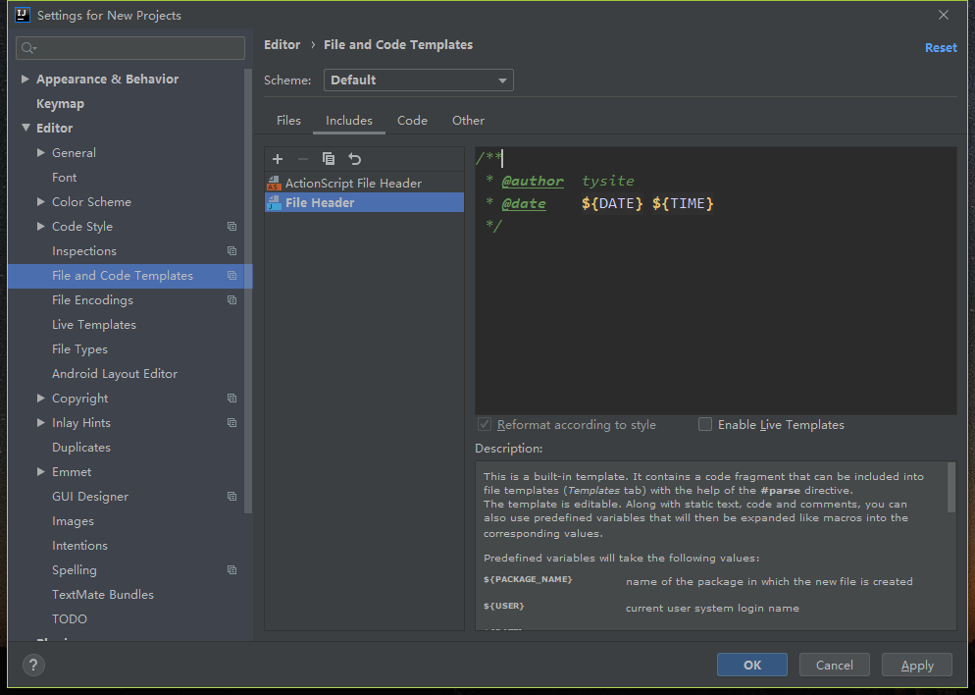This screenshot has width=975, height=695.
Task: Click project-level icon beside File and Code Templates
Action: [x=231, y=276]
